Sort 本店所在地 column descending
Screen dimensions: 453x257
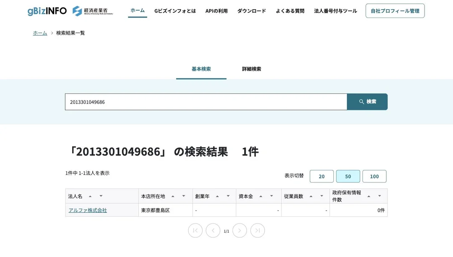click(183, 196)
